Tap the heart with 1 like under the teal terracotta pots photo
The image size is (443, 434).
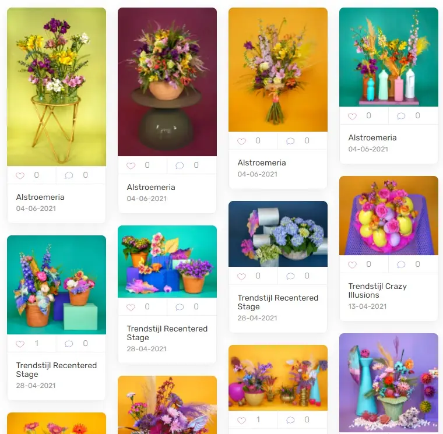[20, 344]
